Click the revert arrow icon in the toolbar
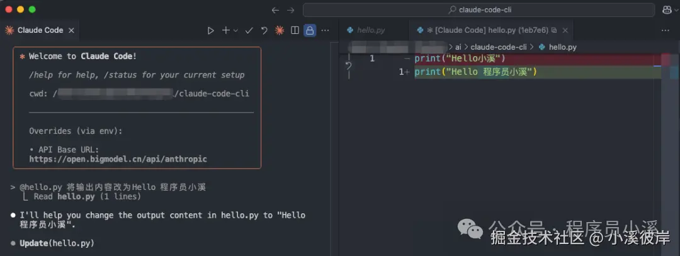 [264, 30]
